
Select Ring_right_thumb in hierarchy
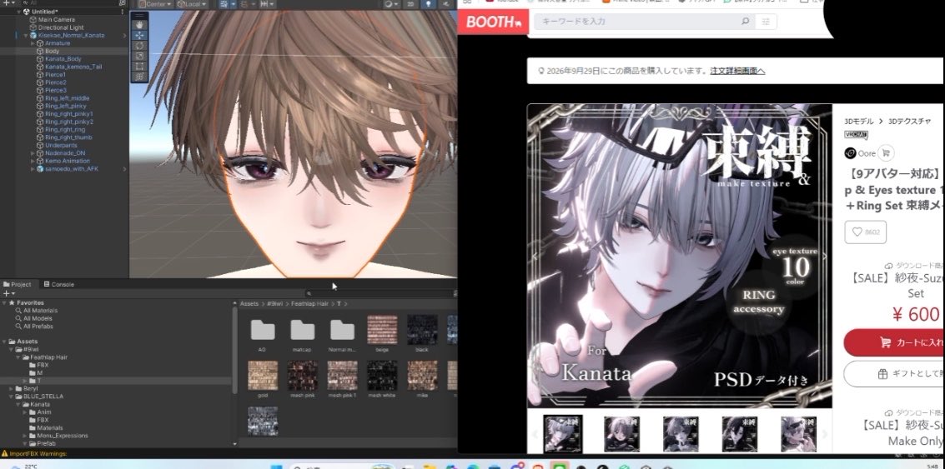pyautogui.click(x=68, y=137)
